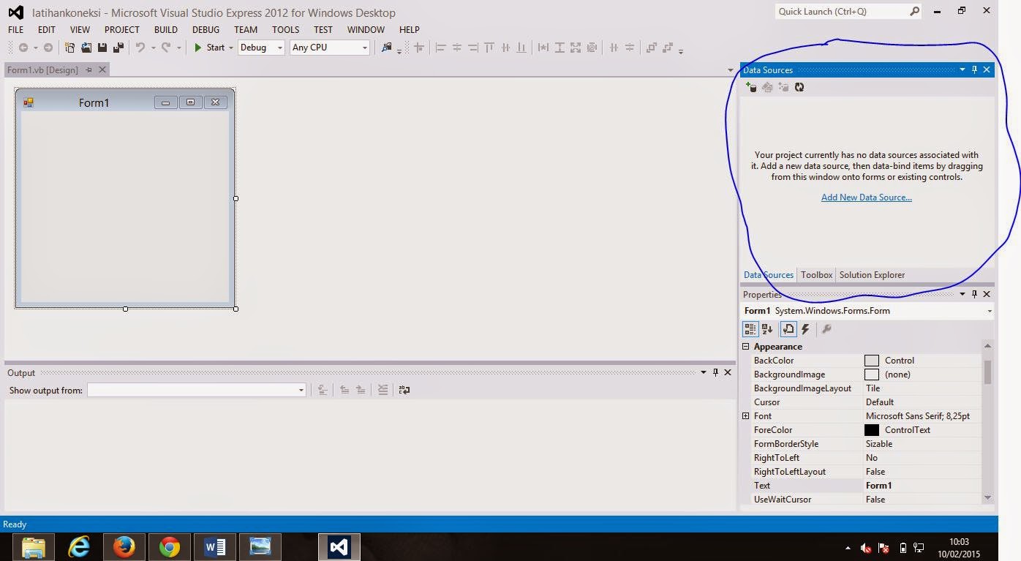Close the Form1.vb [Design] tab

102,69
